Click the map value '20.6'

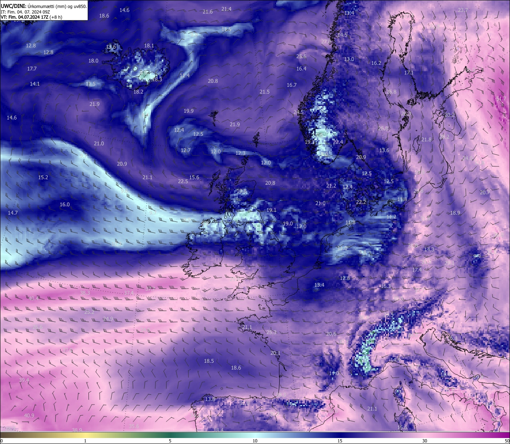(x=331, y=334)
